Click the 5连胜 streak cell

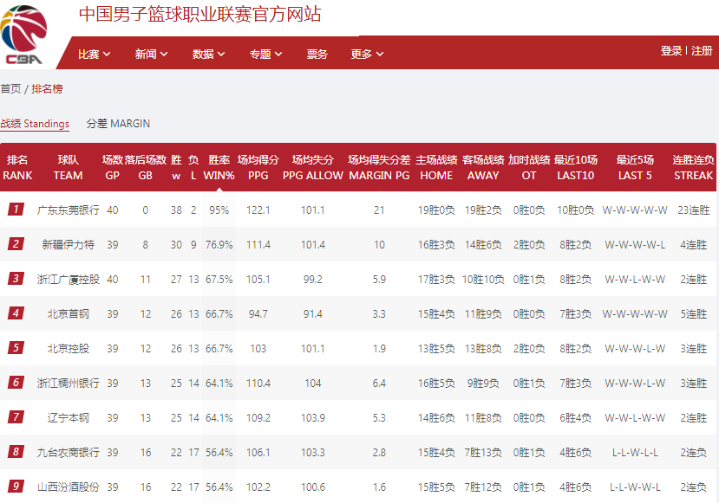pyautogui.click(x=693, y=314)
